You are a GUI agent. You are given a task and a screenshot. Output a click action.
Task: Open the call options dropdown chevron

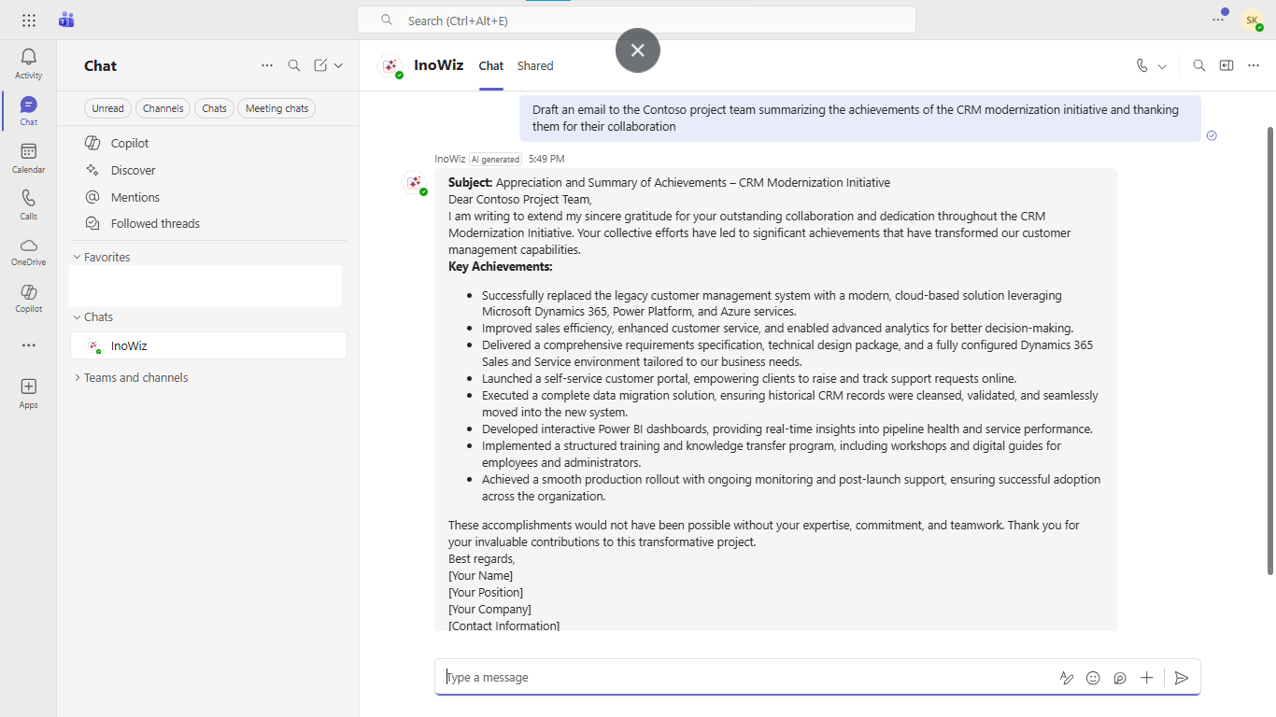tap(1160, 65)
